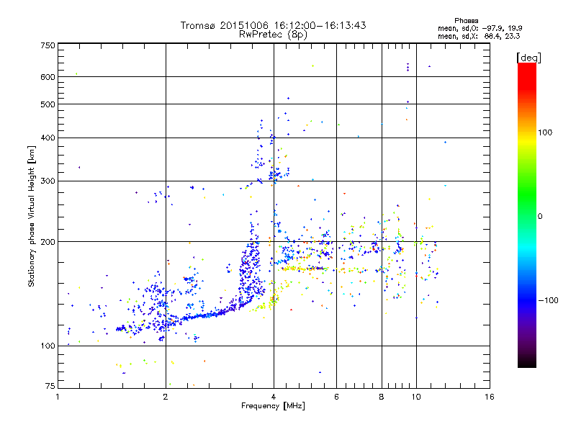The width and height of the screenshot is (576, 432).
Task: Click the '[deg]' colorbar unit label
Action: 528,58
